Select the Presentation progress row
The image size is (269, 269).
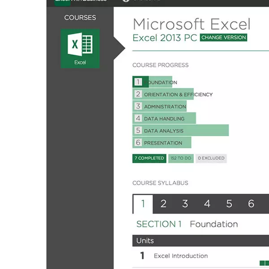(x=163, y=143)
